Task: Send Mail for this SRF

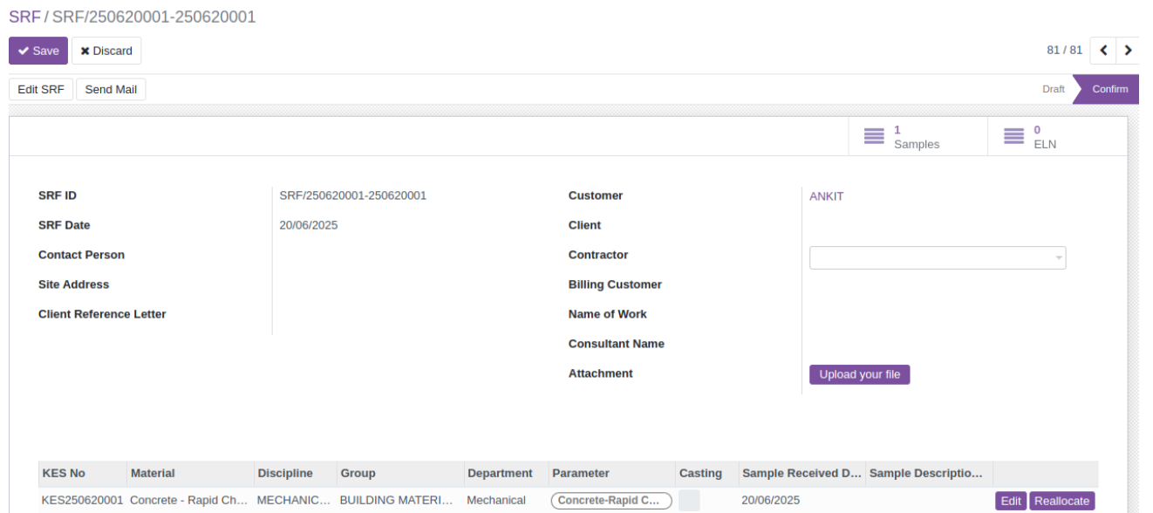Action: (111, 89)
